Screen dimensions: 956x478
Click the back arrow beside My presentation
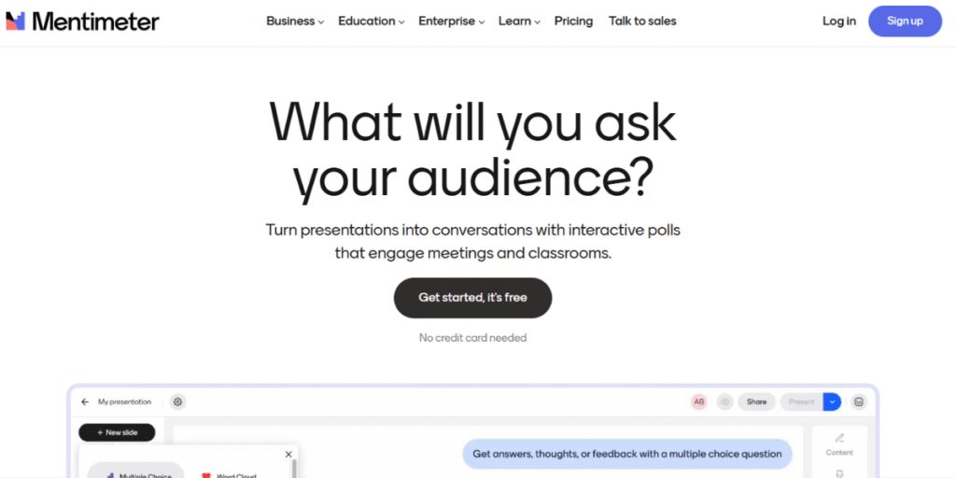(85, 401)
